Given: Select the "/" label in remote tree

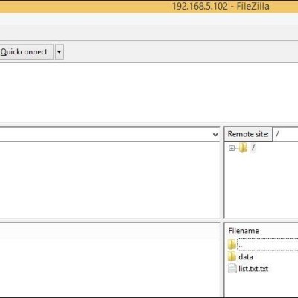Looking at the screenshot, I should (253, 148).
